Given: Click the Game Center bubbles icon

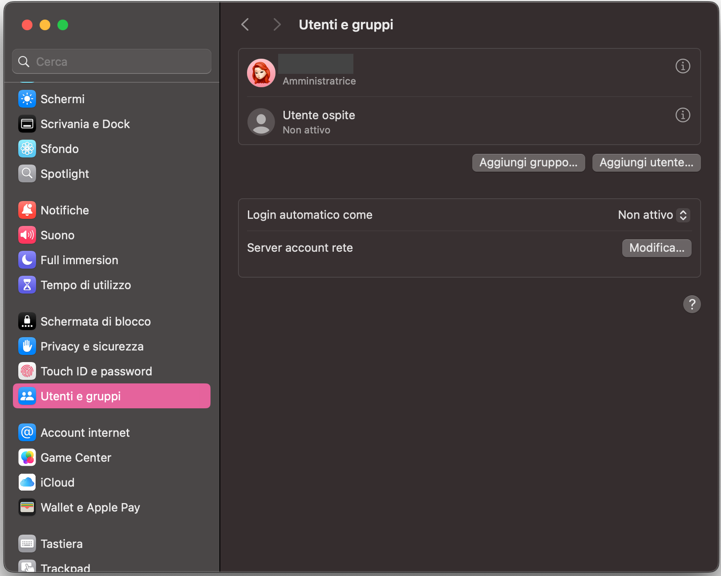Looking at the screenshot, I should (x=27, y=457).
